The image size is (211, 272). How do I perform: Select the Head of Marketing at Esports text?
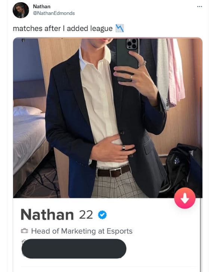point(82,231)
